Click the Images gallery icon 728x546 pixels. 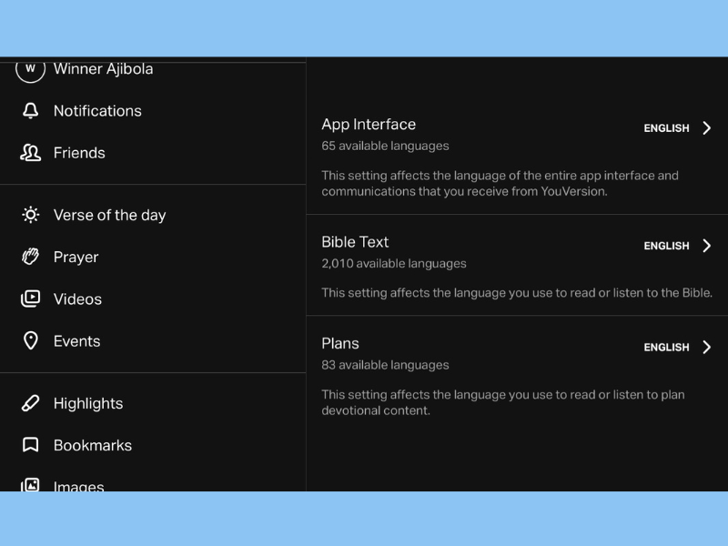[31, 485]
